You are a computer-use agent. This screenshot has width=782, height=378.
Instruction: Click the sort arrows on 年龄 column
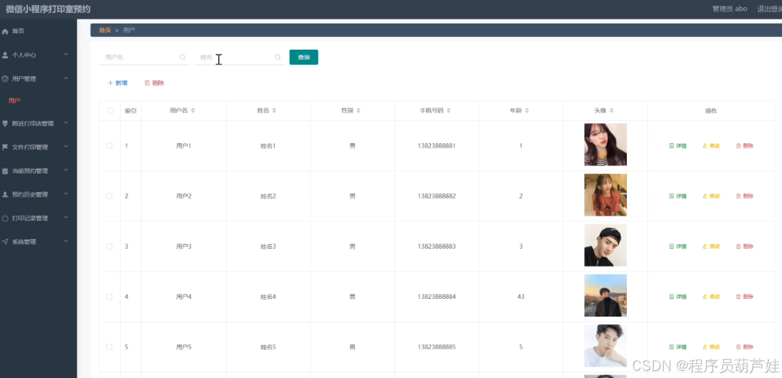[527, 111]
